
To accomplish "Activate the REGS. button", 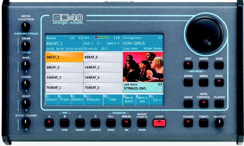I will 219,83.
